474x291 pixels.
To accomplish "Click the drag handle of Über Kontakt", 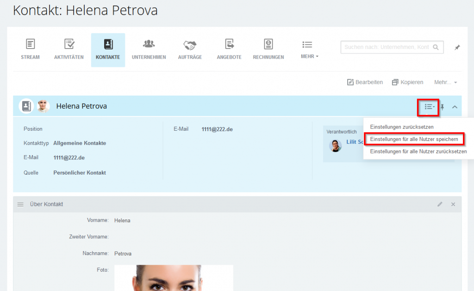I will 20,205.
